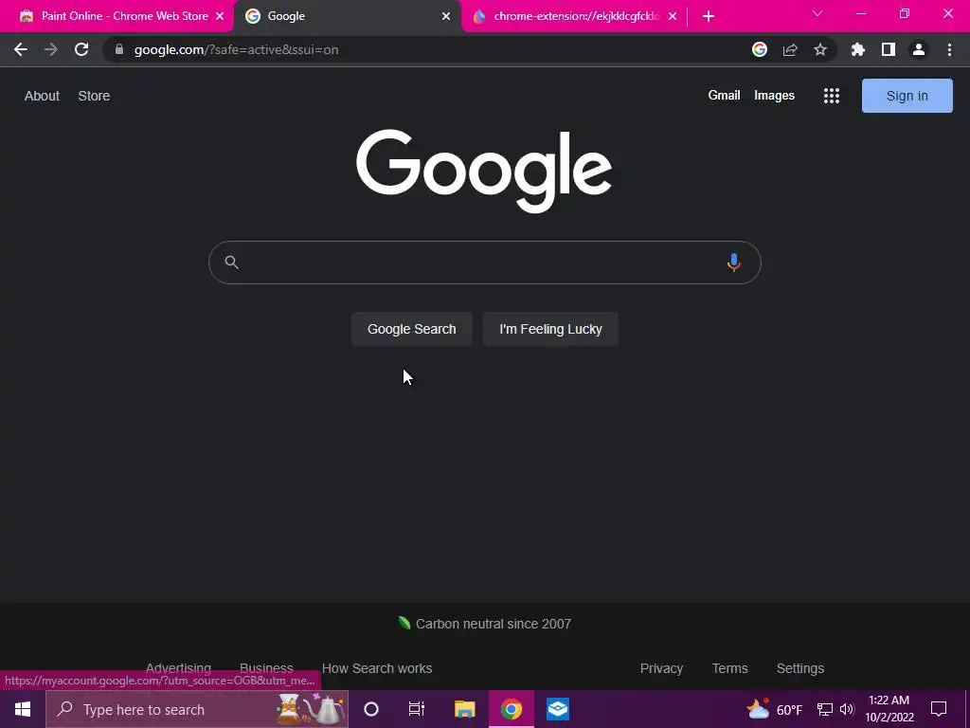The height and width of the screenshot is (728, 970).
Task: Open File Explorer from the taskbar
Action: 464,709
